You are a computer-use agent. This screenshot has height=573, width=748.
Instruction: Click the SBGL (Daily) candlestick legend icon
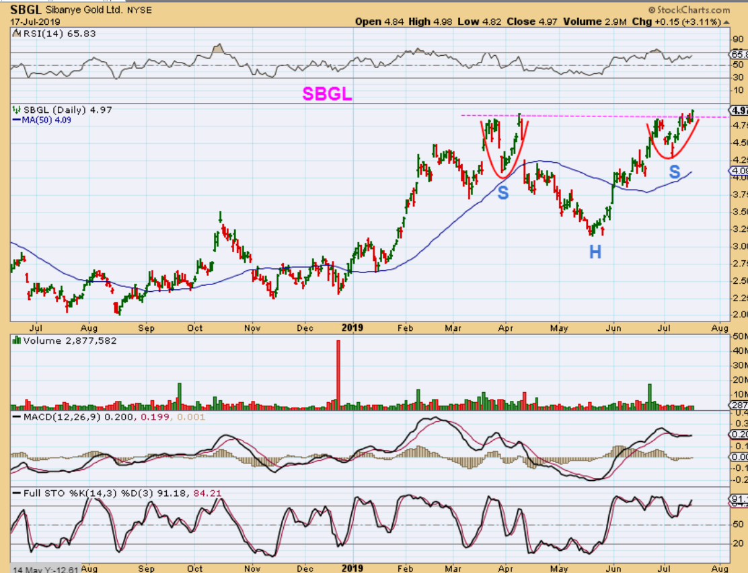(15, 109)
